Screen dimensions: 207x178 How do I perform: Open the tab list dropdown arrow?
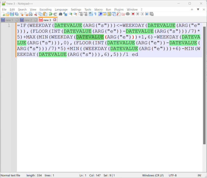coord(198,9)
